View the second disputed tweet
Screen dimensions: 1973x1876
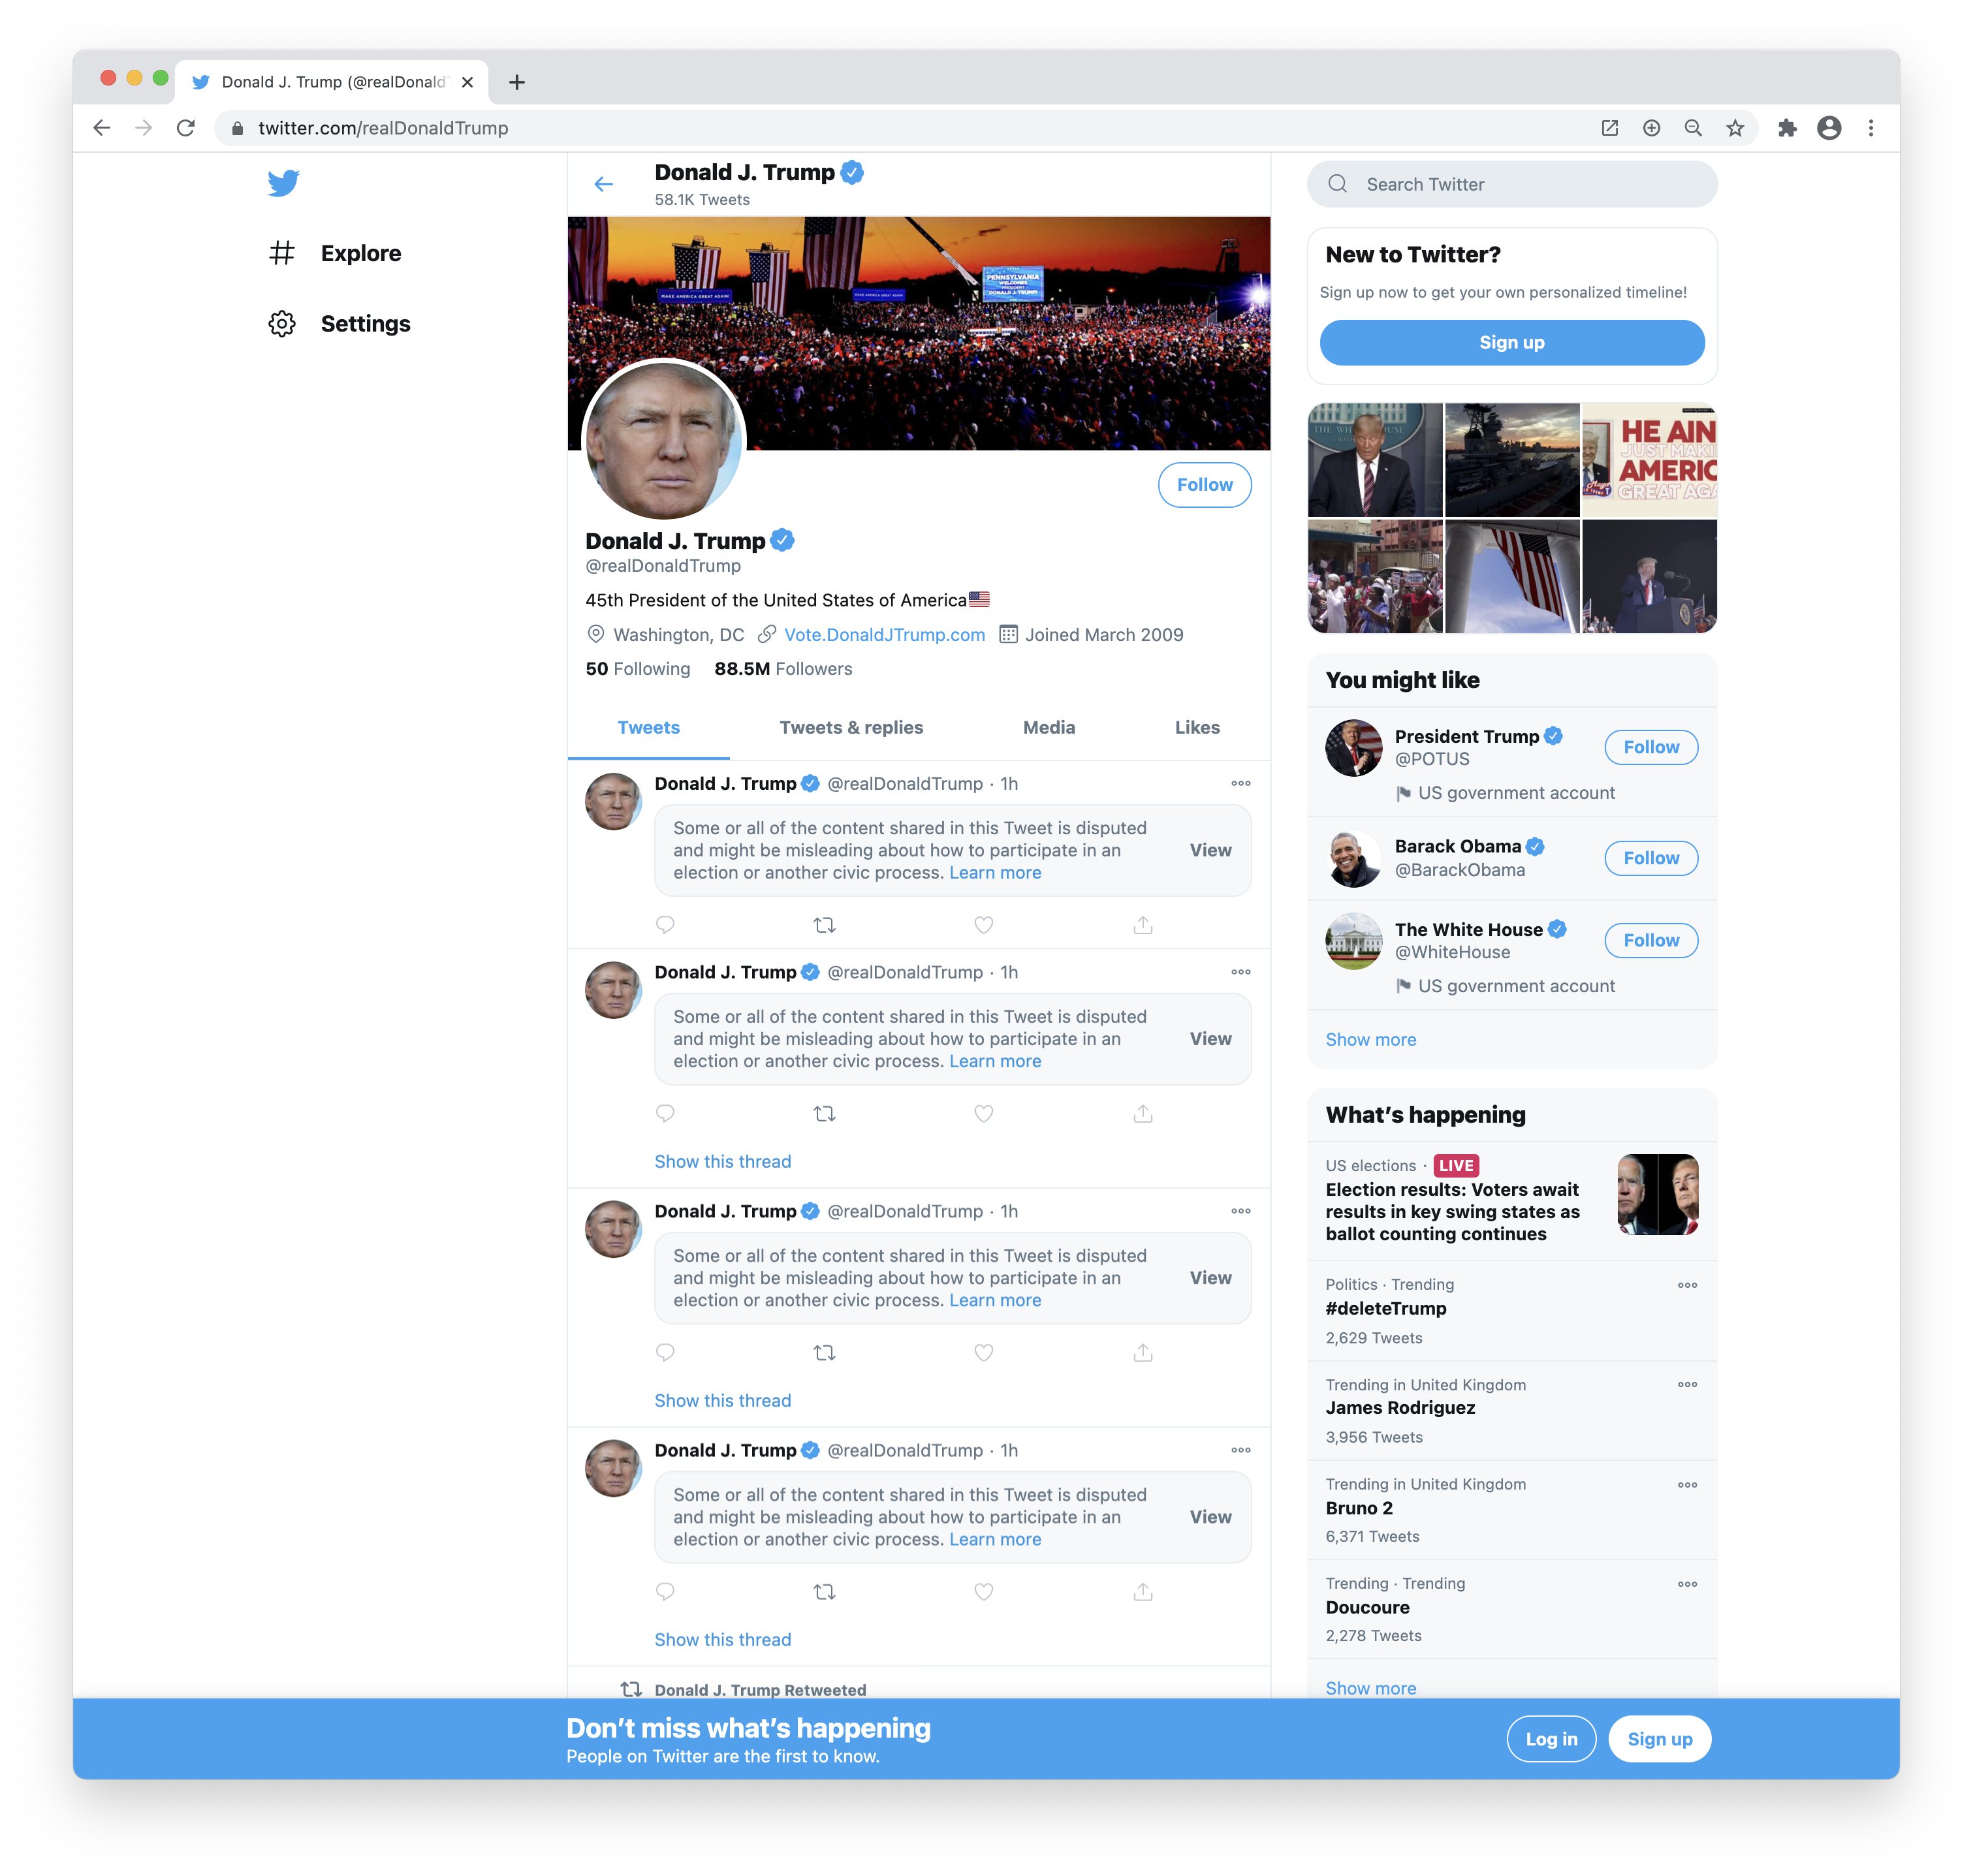[x=1210, y=1039]
